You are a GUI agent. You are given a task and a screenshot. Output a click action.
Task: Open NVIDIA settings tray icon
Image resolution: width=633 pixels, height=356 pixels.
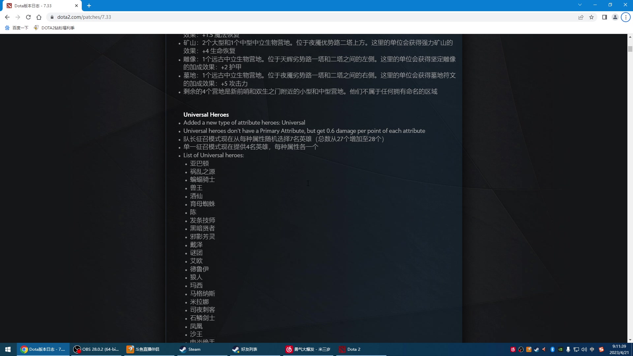(x=560, y=349)
